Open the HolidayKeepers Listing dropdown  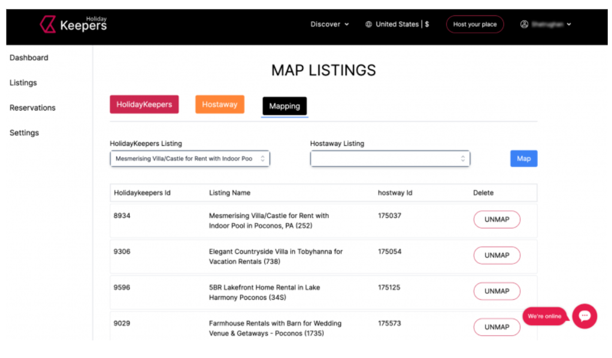[x=189, y=159]
